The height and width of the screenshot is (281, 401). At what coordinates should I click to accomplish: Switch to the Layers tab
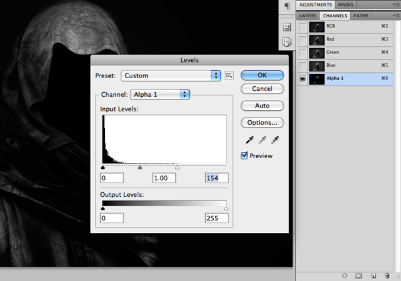click(x=307, y=15)
